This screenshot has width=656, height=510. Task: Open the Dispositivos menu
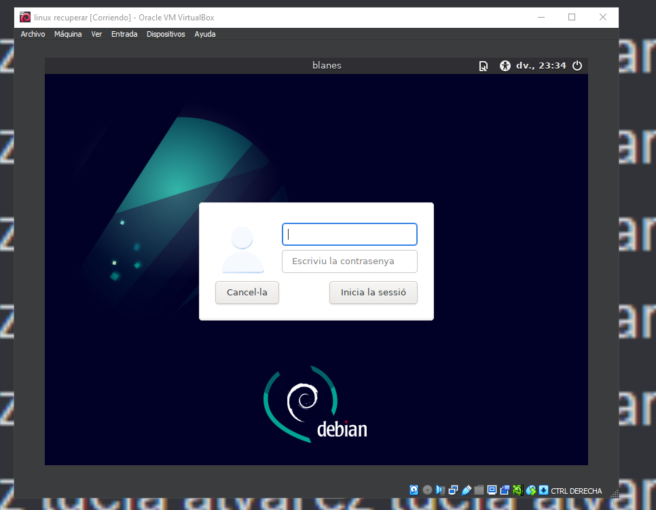click(166, 34)
